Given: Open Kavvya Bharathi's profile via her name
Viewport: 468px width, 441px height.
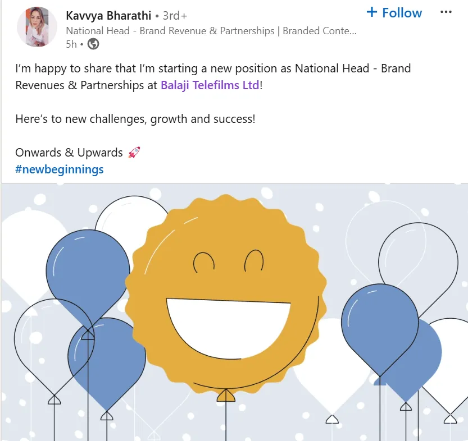Looking at the screenshot, I should click(108, 16).
